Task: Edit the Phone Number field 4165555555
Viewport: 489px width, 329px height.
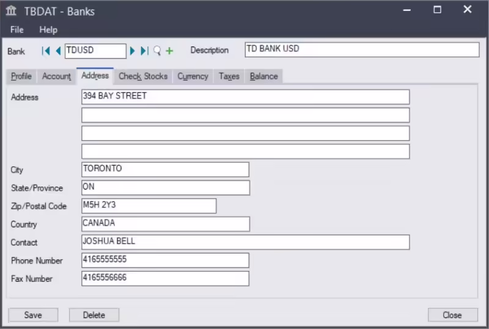Action: click(165, 261)
